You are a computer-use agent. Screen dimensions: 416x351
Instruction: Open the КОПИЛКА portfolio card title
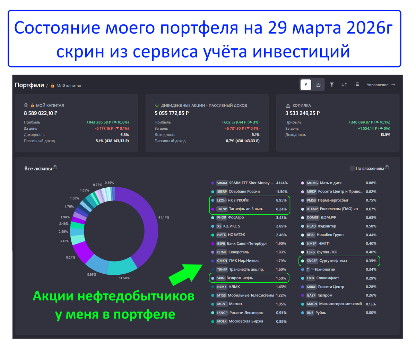click(x=302, y=105)
